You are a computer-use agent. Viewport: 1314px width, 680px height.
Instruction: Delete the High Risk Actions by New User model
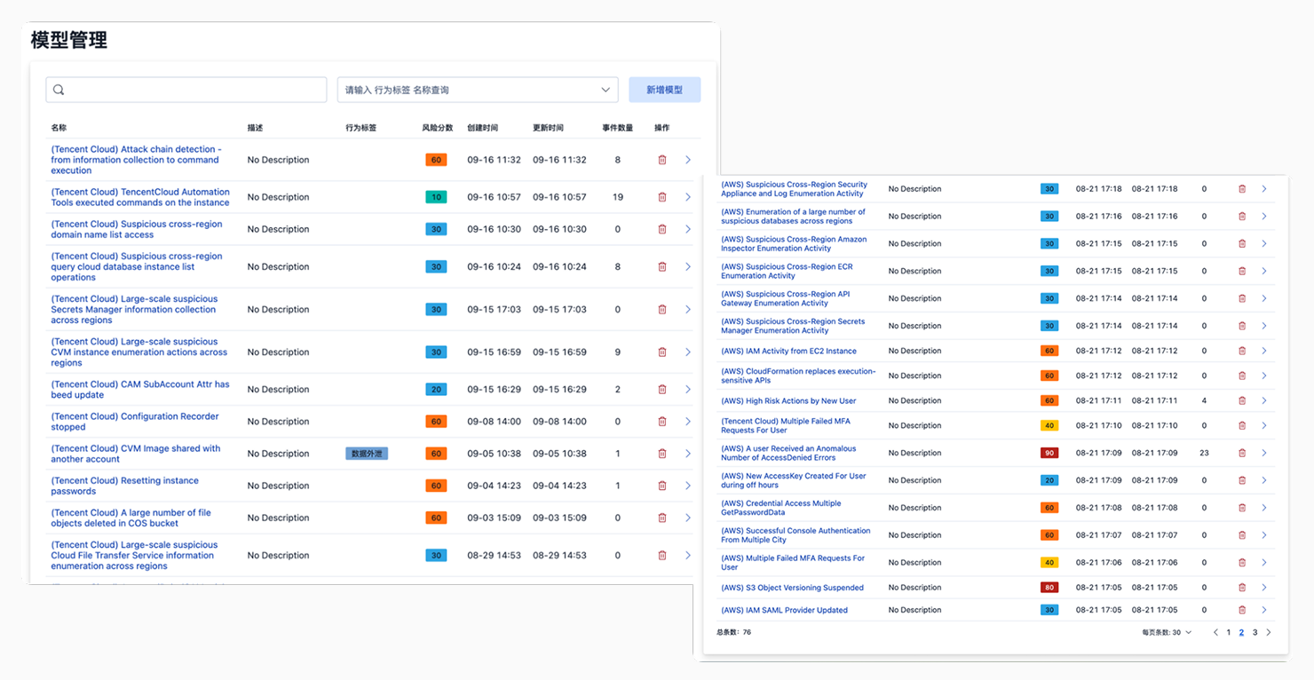pos(1242,400)
